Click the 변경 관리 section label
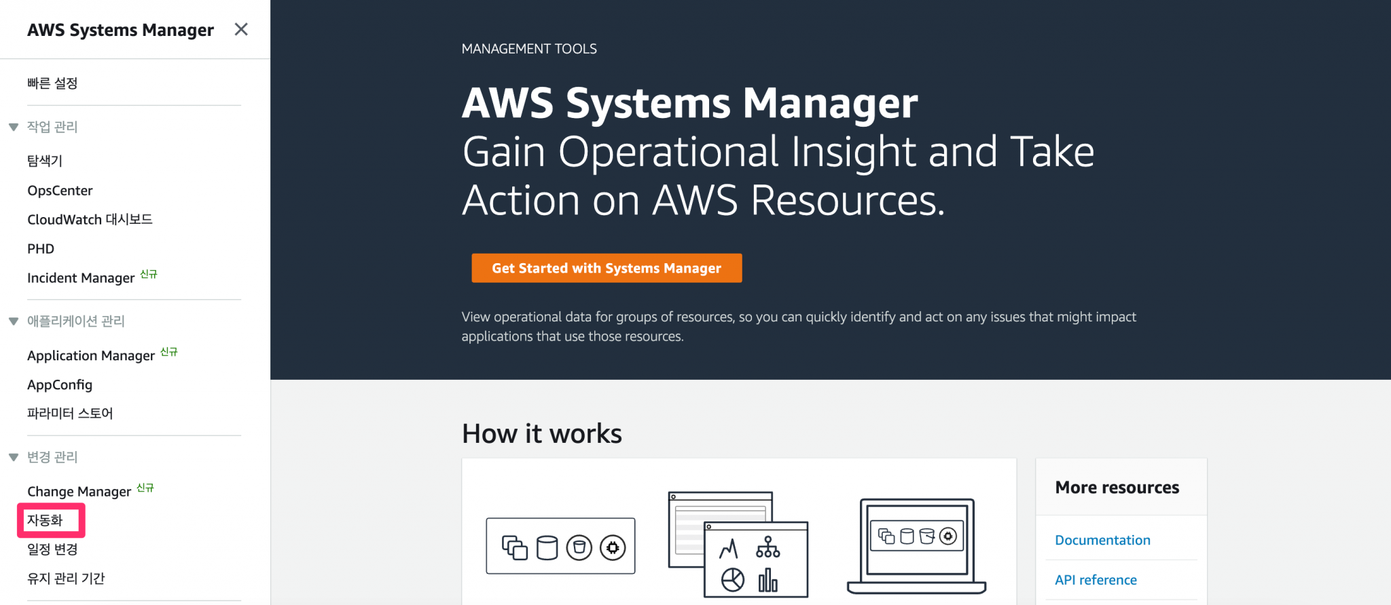Viewport: 1391px width, 605px height. tap(52, 457)
